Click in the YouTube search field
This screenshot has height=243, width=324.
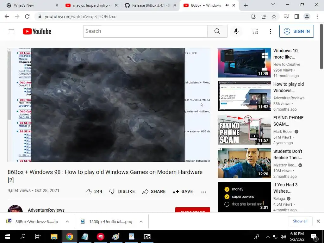click(145, 31)
